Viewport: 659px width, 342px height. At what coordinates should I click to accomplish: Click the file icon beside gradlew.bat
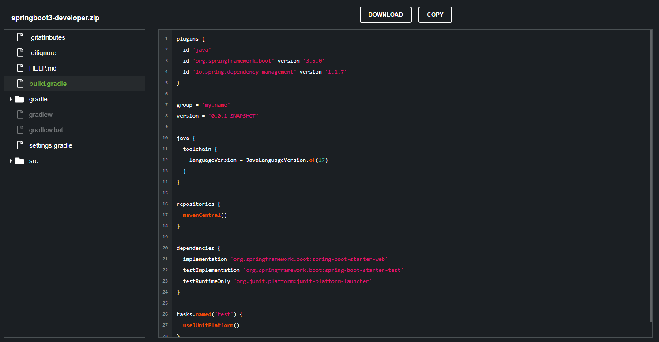click(20, 130)
